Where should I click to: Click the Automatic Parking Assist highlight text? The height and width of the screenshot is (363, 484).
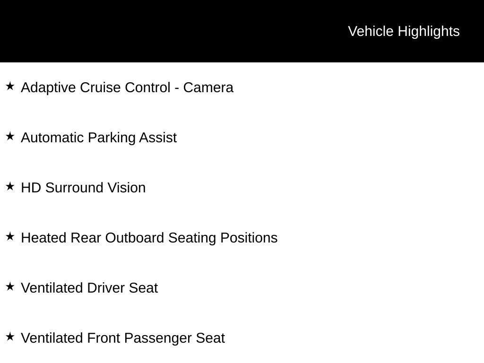pyautogui.click(x=98, y=138)
